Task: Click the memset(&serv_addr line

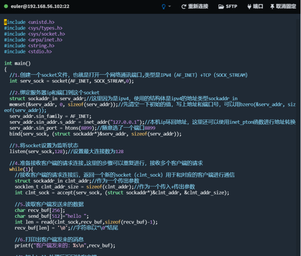Action: pyautogui.click(x=150, y=108)
